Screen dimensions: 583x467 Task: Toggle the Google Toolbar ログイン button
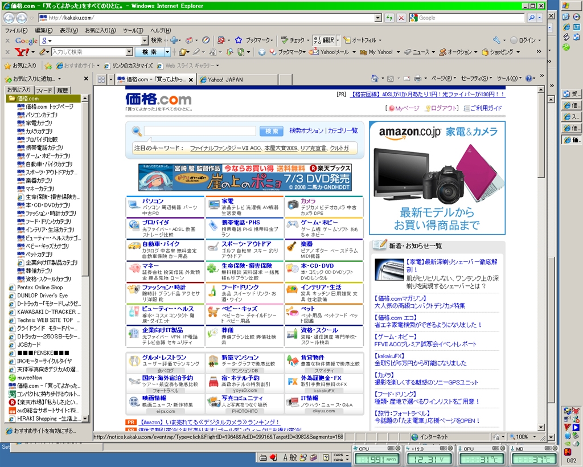tap(524, 40)
